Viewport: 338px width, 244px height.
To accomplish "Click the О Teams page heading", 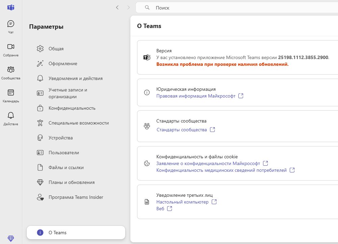I will (x=149, y=26).
